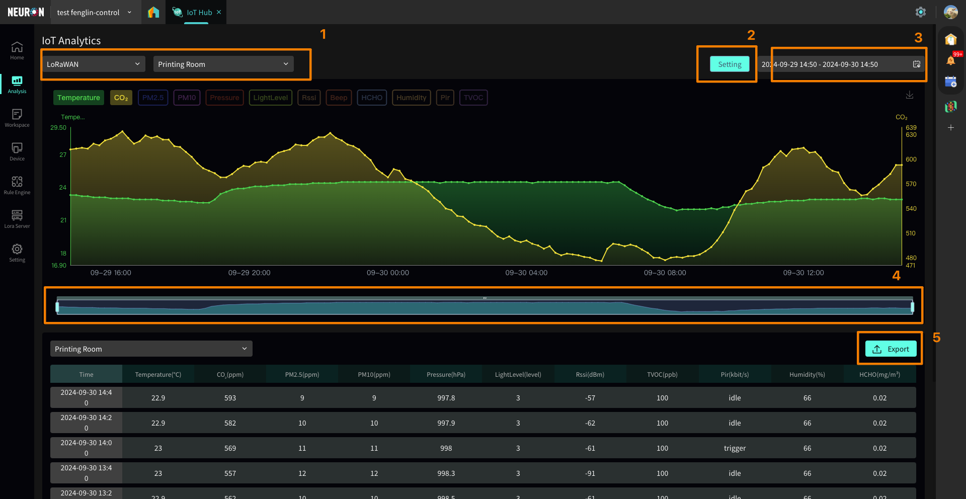Click the plus icon to add an app
The height and width of the screenshot is (499, 966).
pos(950,128)
